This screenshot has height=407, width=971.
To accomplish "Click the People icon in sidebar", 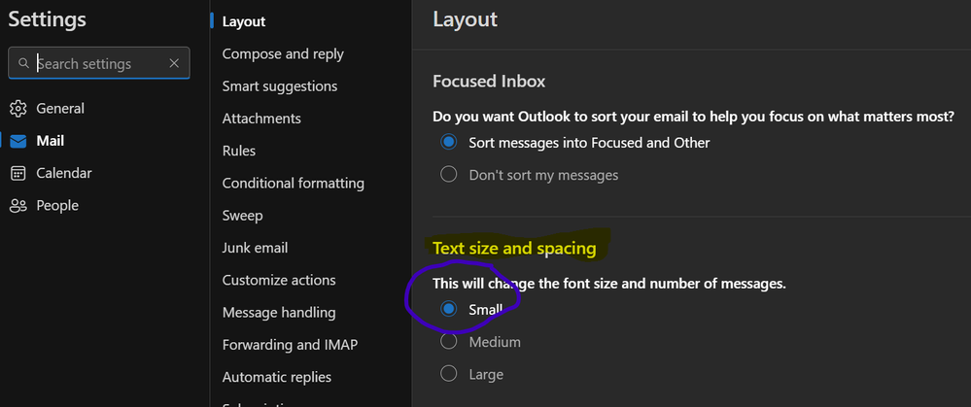I will 17,205.
